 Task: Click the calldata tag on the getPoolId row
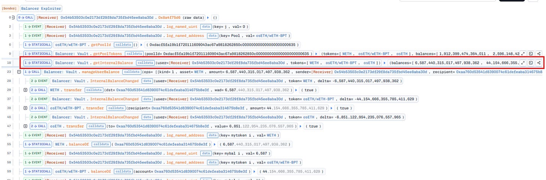123,45
